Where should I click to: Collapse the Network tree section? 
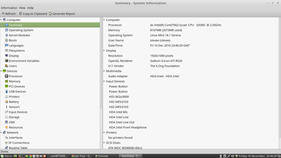1,132
